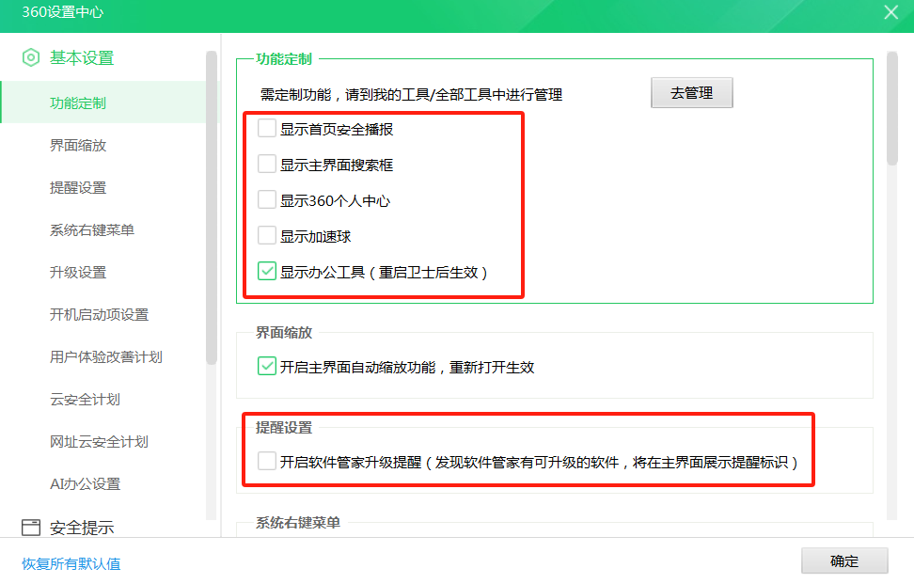Open 开机启动项设置 in sidebar
This screenshot has height=584, width=914.
click(99, 315)
